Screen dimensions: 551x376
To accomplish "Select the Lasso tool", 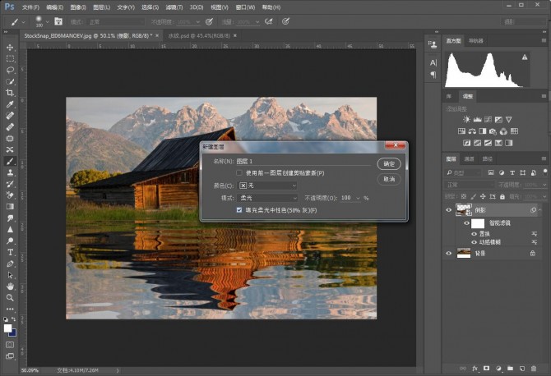I will tap(10, 71).
